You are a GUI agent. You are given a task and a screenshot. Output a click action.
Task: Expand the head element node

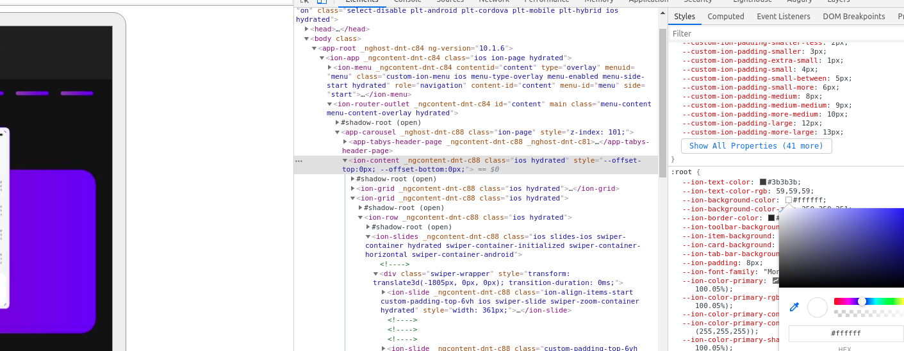click(307, 29)
